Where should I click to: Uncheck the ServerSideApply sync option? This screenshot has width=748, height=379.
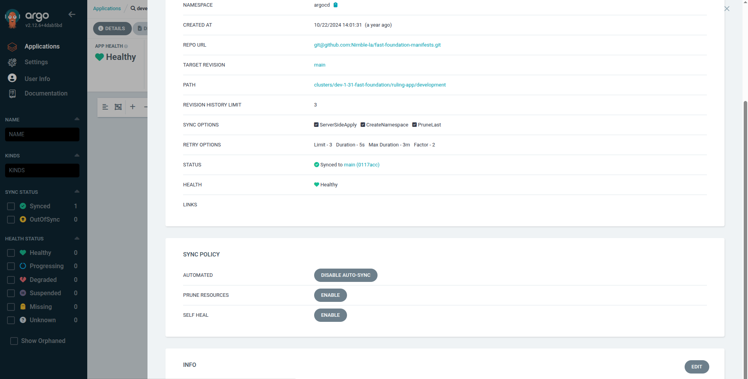tap(316, 125)
